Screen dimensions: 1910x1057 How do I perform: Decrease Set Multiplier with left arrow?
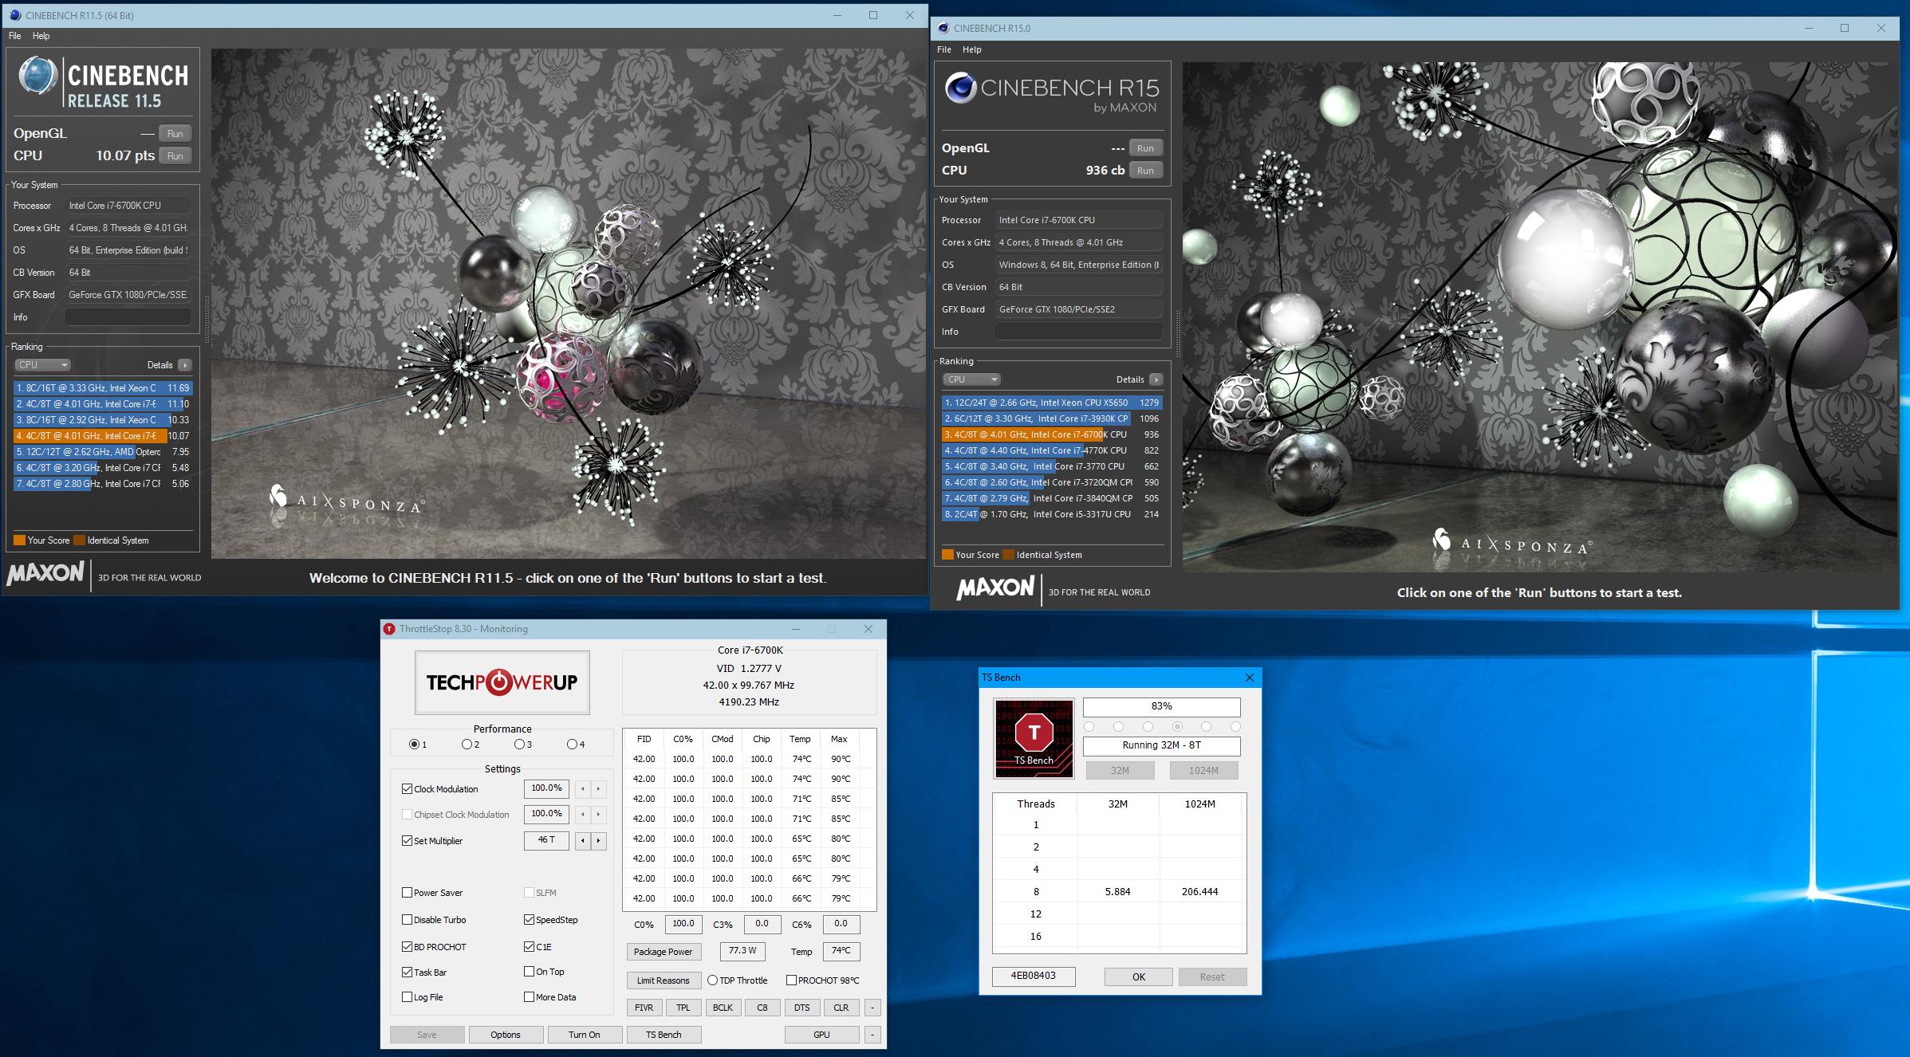pos(583,841)
